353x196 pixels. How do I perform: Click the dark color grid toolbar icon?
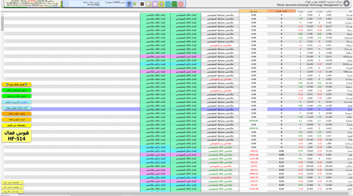pos(142,4)
